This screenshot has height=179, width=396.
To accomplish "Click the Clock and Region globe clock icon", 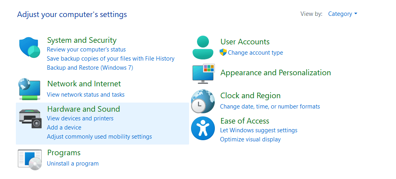I will click(x=203, y=101).
